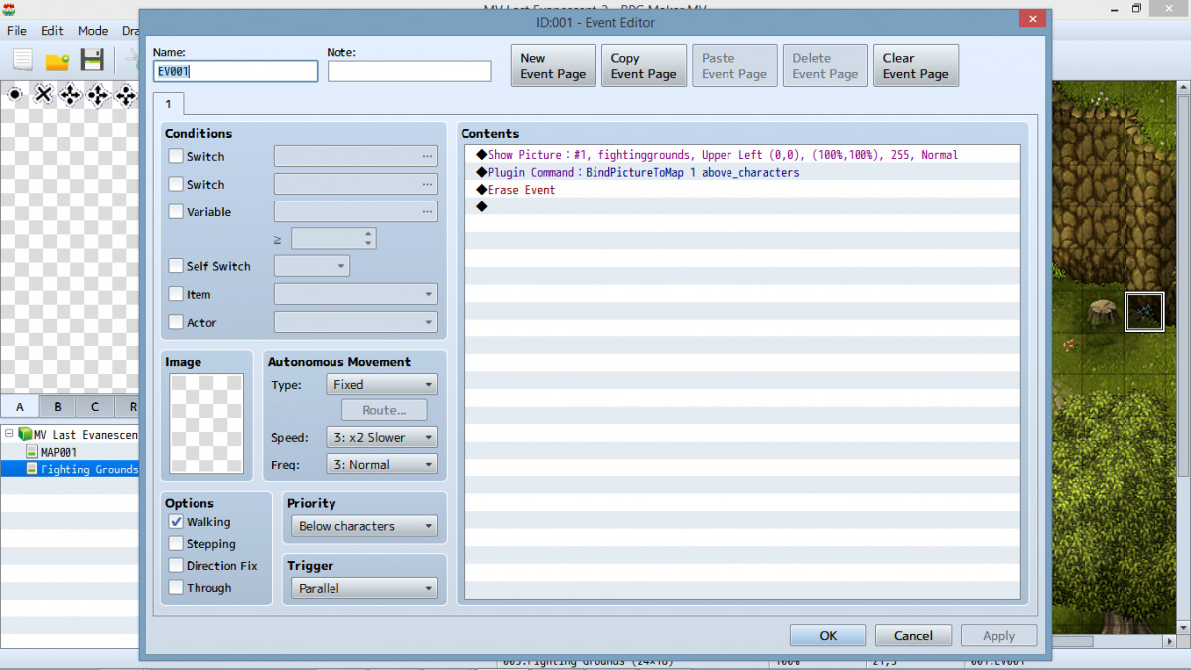Screen dimensions: 1191x670
Task: Open the Variable condition ellipsis picker
Action: click(427, 211)
